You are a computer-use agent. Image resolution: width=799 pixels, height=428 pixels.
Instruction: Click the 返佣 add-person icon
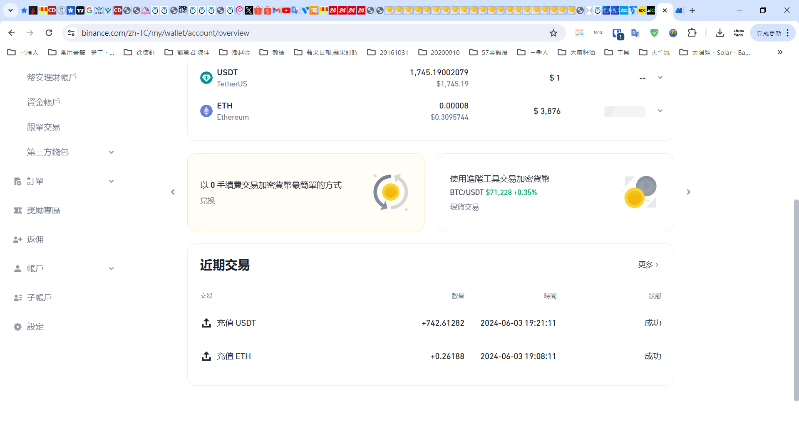pos(17,240)
